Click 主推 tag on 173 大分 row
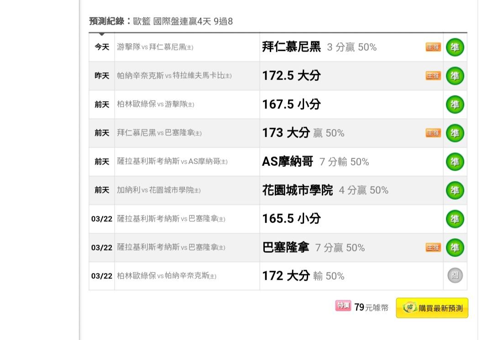Viewport: 493px width, 340px height. pos(433,133)
